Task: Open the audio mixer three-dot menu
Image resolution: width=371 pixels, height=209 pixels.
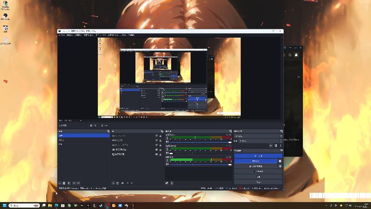Action: point(172,183)
